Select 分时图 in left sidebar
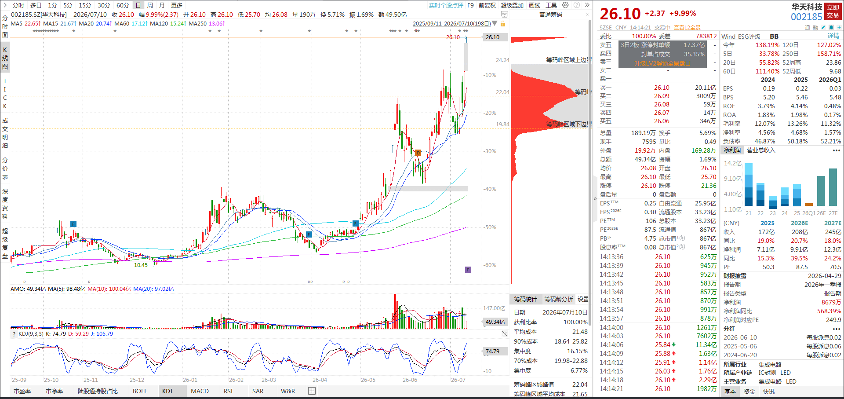 [5, 26]
